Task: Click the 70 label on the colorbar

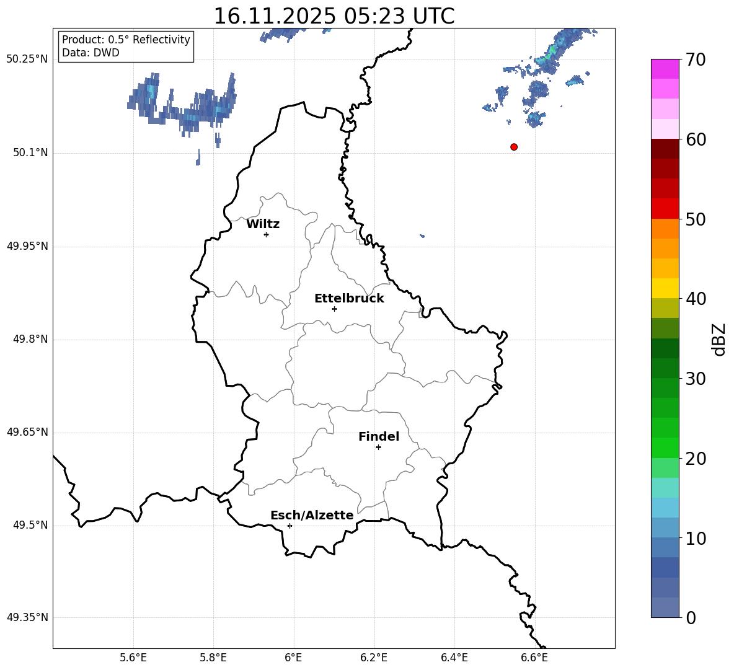Action: click(696, 60)
